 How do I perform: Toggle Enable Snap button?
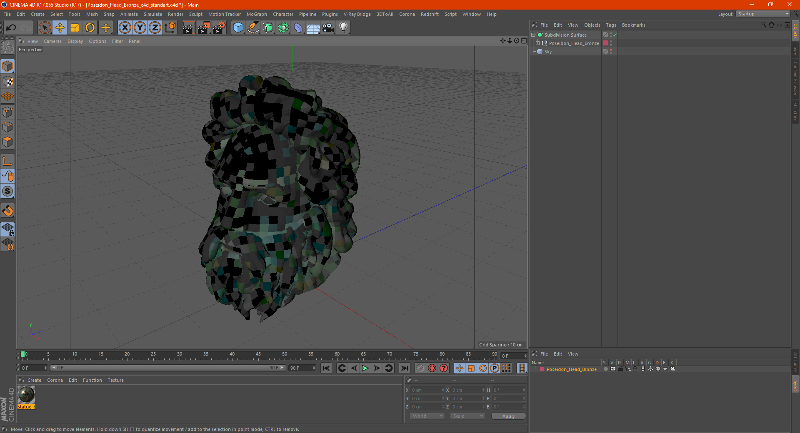pos(7,211)
